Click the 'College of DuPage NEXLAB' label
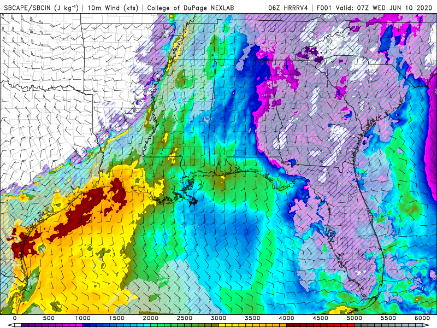The image size is (437, 328). click(x=191, y=8)
